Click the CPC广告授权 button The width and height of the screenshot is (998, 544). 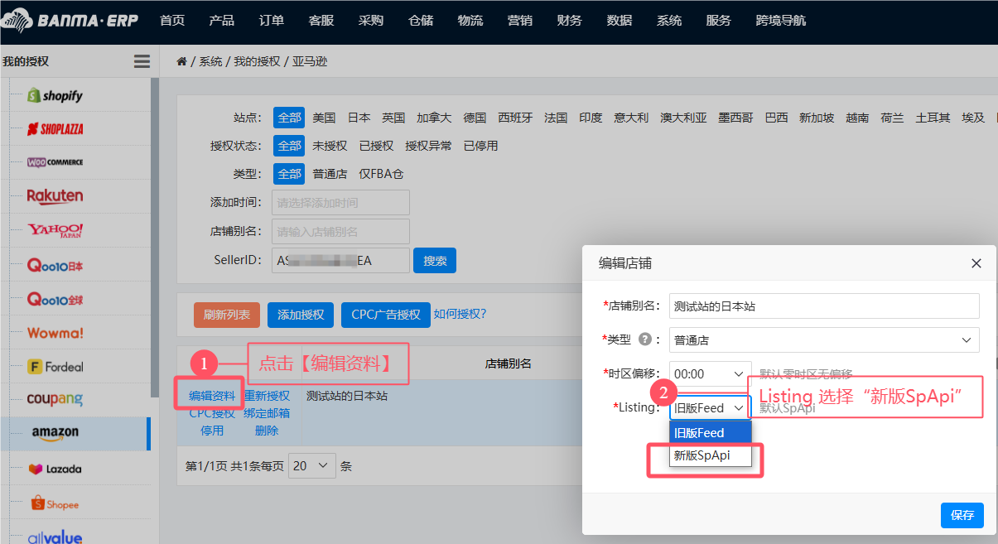(x=386, y=315)
